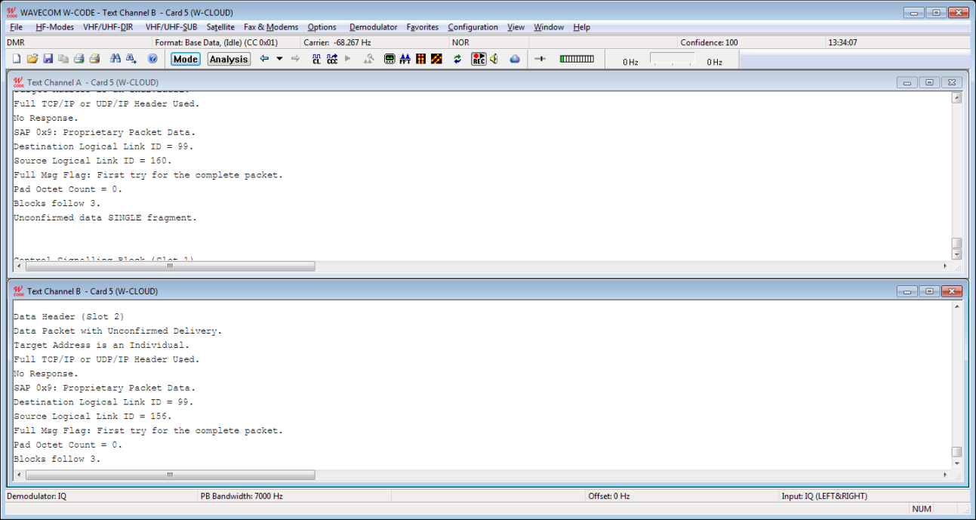Toggle the CL code lock icon
Image resolution: width=976 pixels, height=520 pixels.
(x=316, y=59)
